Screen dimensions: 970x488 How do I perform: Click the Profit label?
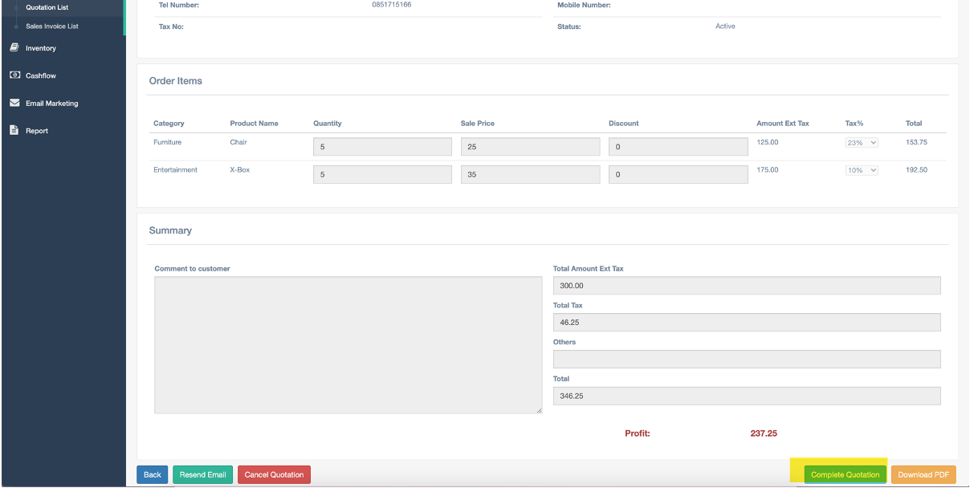(x=638, y=433)
